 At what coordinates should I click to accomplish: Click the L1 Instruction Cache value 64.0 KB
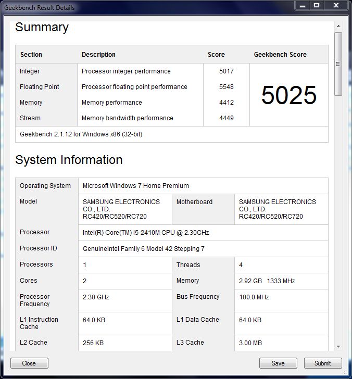(94, 320)
